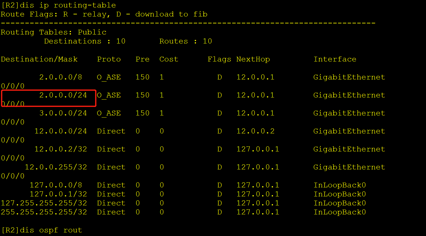The width and height of the screenshot is (426, 236).
Task: Click the 'Flags' column header
Action: (219, 59)
